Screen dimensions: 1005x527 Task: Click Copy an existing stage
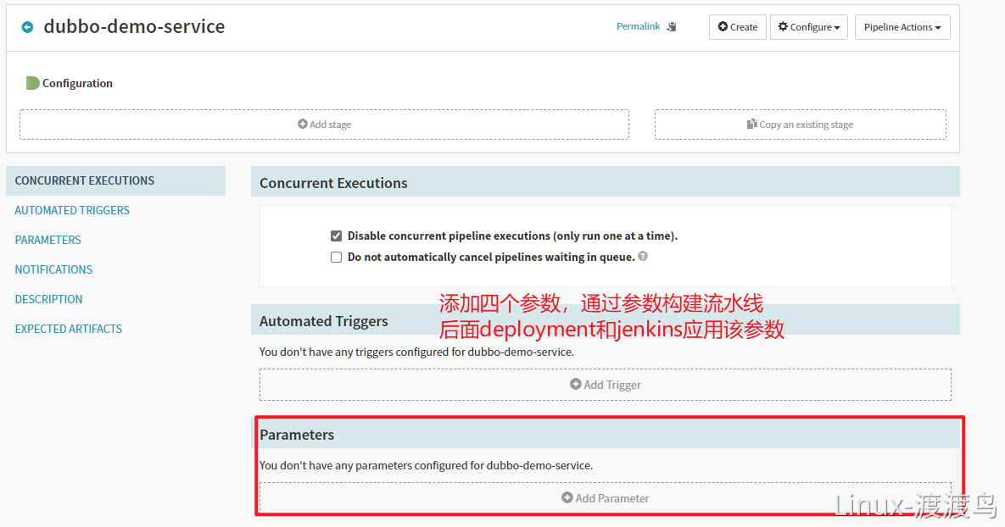800,125
